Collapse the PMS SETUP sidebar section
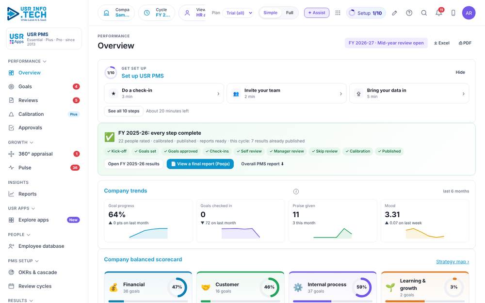The image size is (485, 303). [x=23, y=261]
